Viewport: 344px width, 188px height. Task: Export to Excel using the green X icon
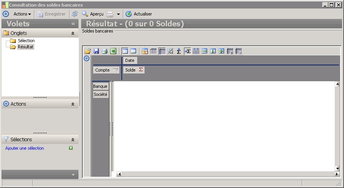(113, 51)
